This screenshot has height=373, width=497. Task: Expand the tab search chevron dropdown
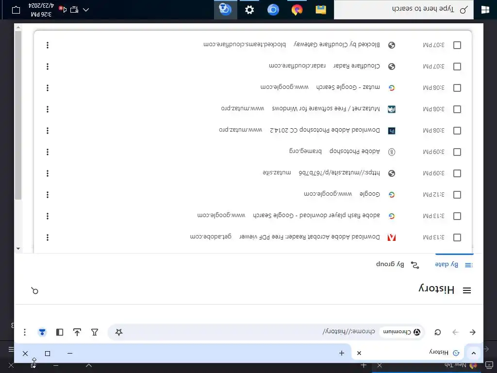(474, 353)
